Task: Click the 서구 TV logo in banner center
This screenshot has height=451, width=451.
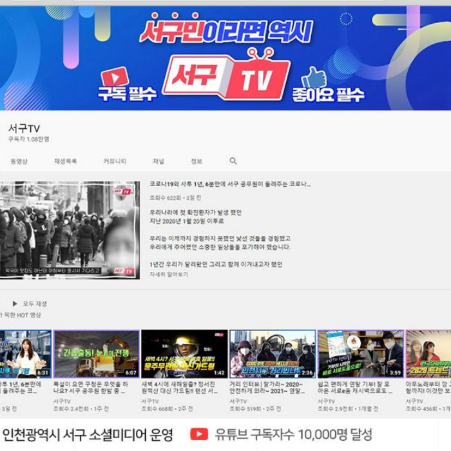Action: click(x=225, y=79)
